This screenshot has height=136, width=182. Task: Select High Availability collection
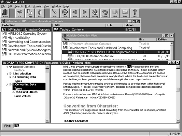(x=26, y=38)
